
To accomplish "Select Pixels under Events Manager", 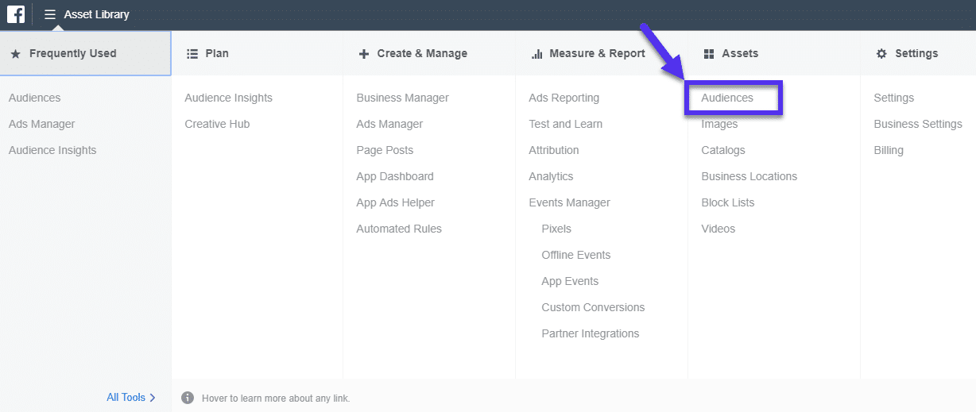I will 556,229.
